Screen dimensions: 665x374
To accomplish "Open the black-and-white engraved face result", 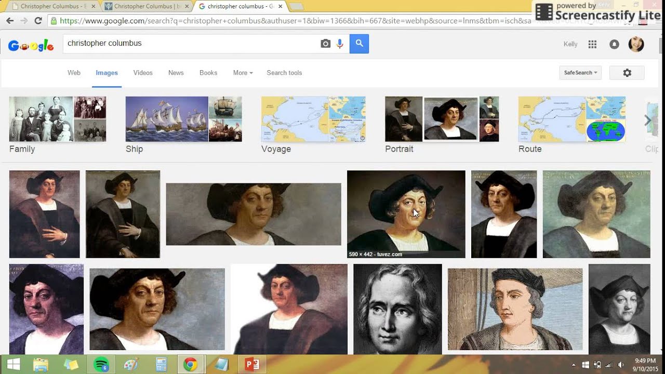I will click(x=397, y=309).
